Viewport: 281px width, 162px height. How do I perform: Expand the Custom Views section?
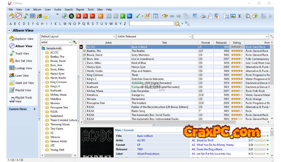click(34, 109)
